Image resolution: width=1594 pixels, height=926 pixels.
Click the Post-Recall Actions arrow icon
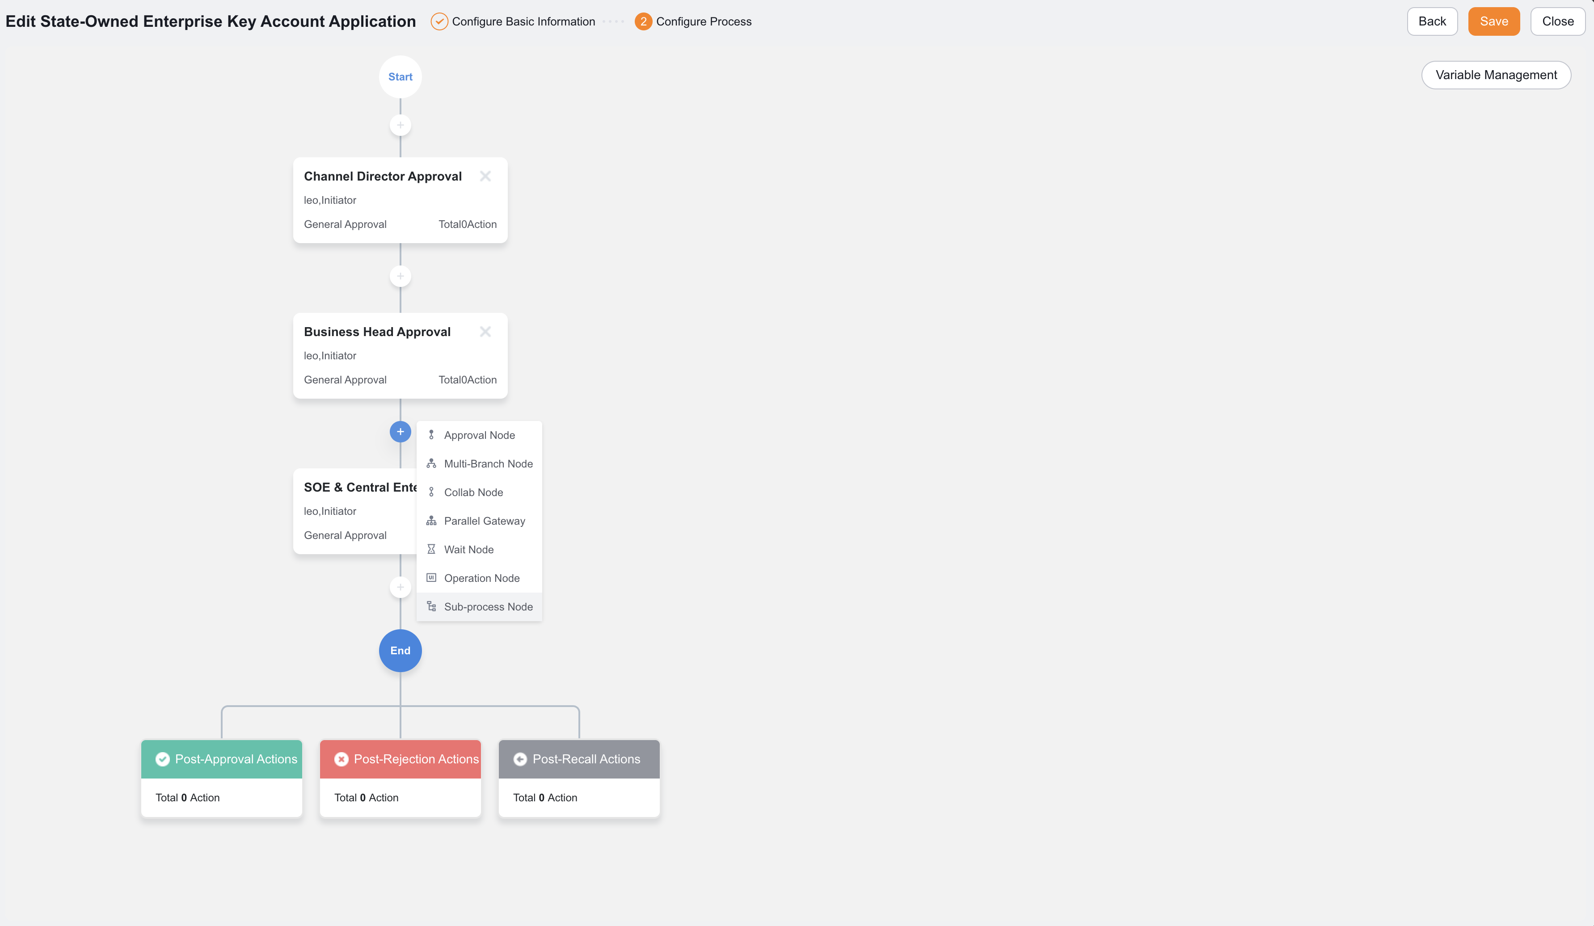[520, 759]
